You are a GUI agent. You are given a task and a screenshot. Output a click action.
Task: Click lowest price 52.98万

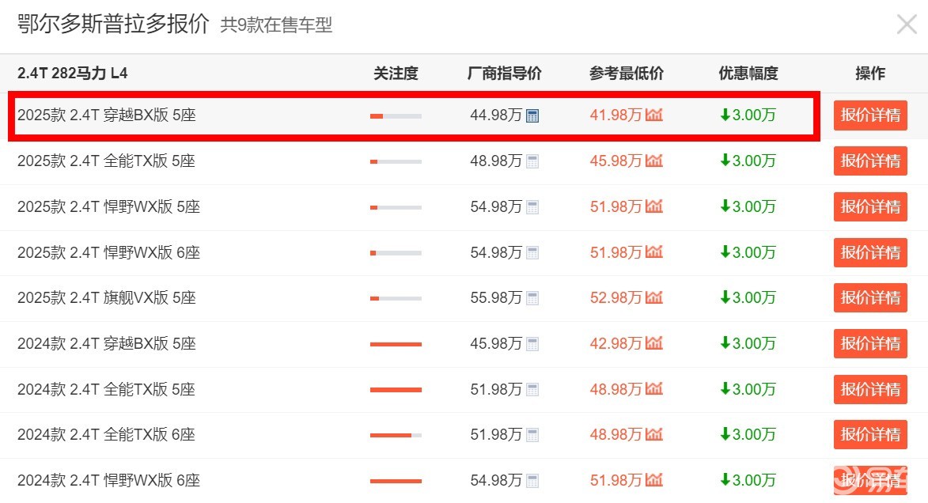[x=616, y=297]
